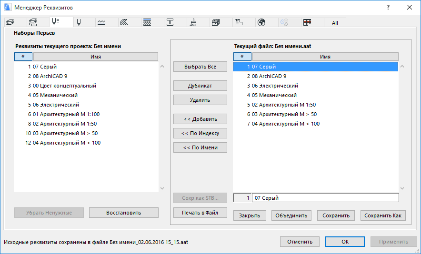Click the Удалить button
The image size is (421, 254).
(200, 100)
